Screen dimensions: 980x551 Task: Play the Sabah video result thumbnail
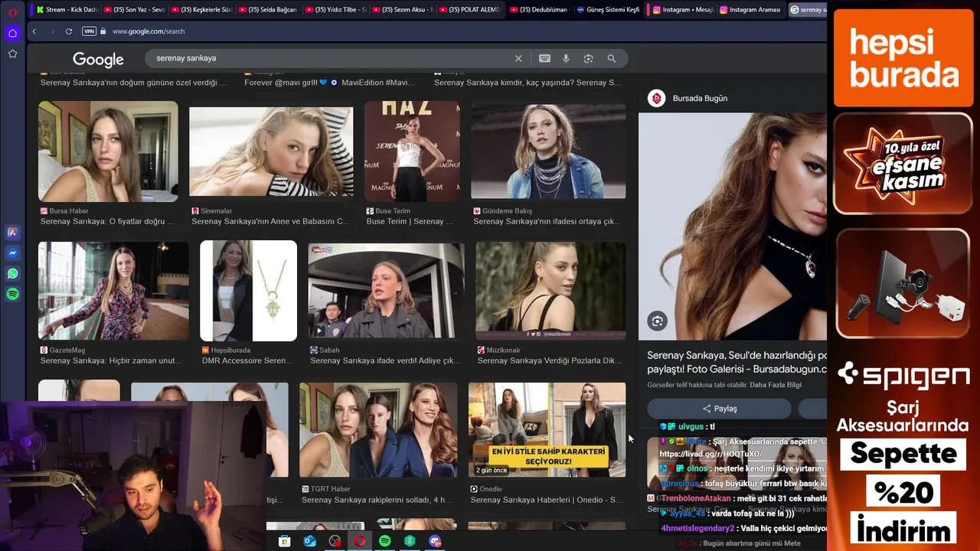(x=386, y=291)
